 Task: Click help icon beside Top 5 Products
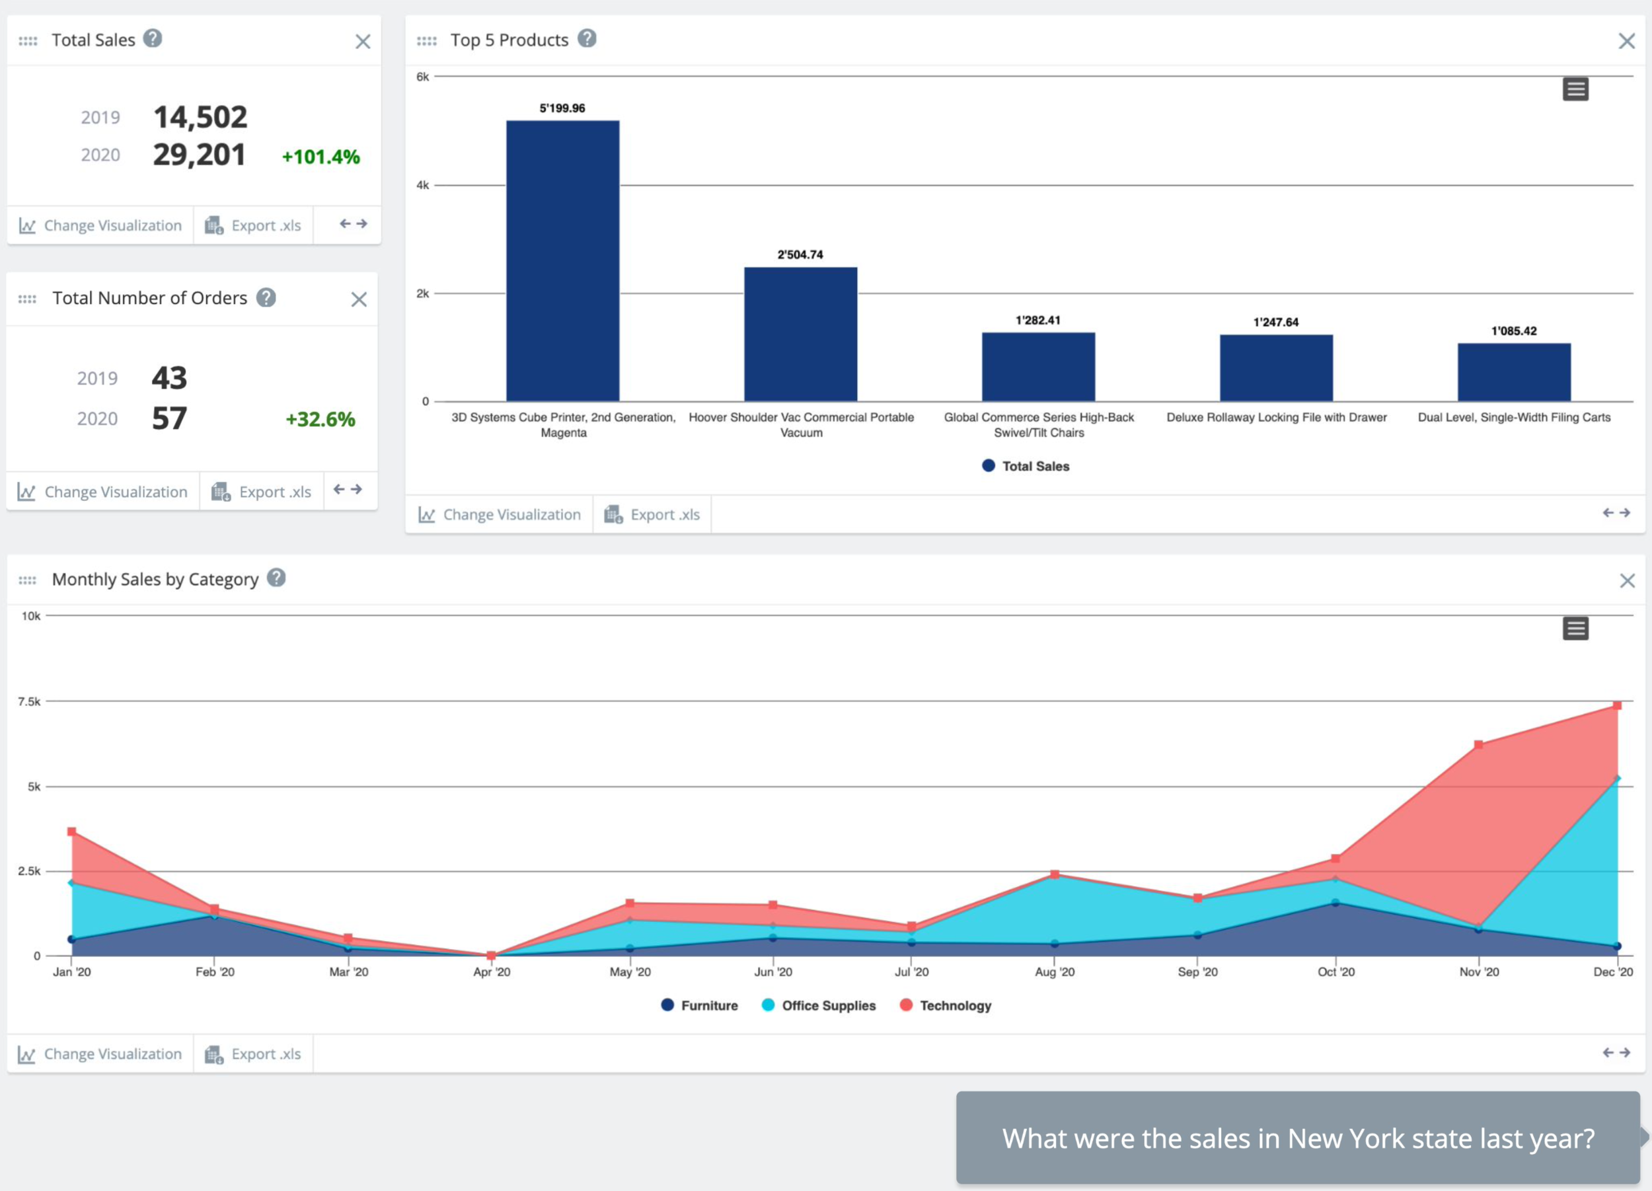click(x=586, y=38)
